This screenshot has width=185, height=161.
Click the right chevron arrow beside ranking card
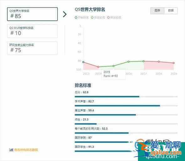[x=65, y=14]
